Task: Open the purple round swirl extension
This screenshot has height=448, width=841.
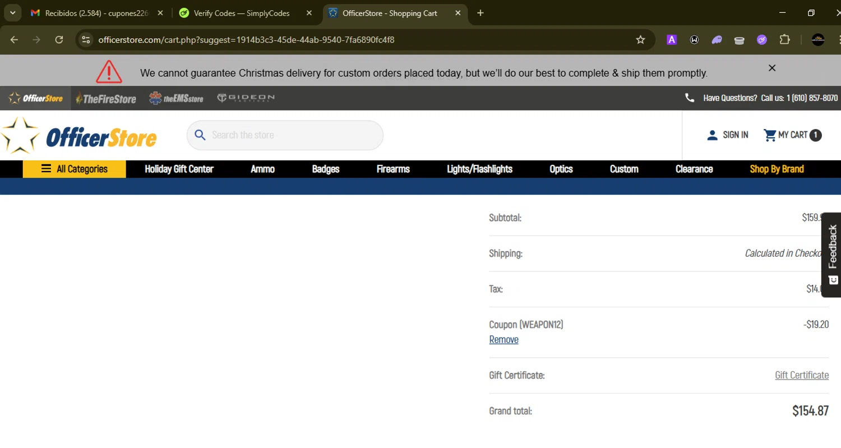Action: (761, 40)
